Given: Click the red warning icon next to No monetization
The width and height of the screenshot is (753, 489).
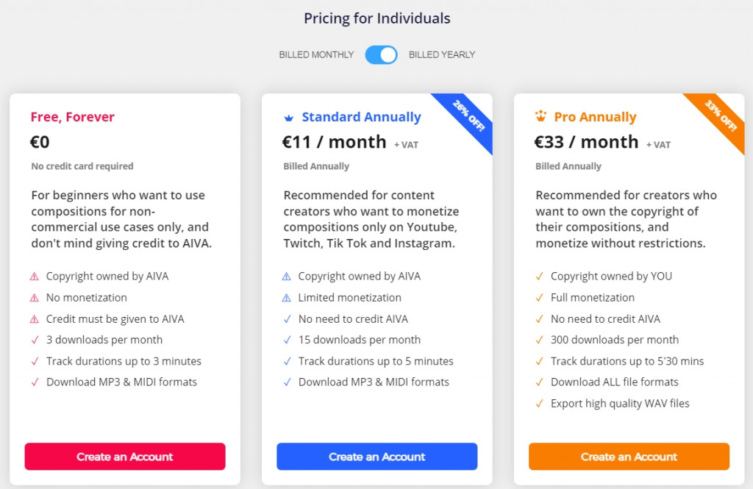Looking at the screenshot, I should tap(34, 298).
